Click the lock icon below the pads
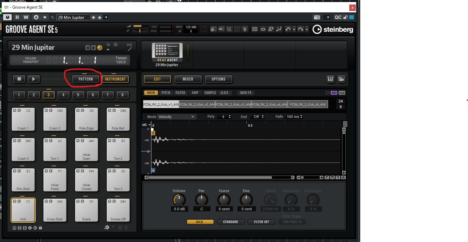Image resolution: width=468 pixels, height=242 pixels. click(x=41, y=228)
